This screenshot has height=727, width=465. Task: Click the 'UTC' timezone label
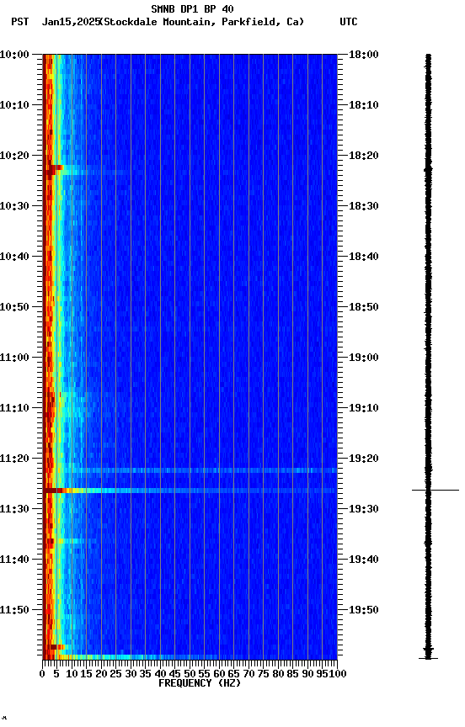[349, 22]
